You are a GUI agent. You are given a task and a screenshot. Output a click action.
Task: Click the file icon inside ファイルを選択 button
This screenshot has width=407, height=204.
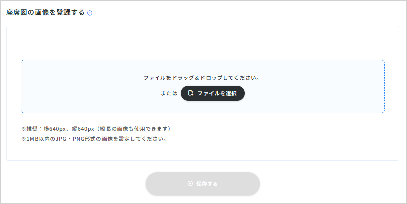pos(191,93)
